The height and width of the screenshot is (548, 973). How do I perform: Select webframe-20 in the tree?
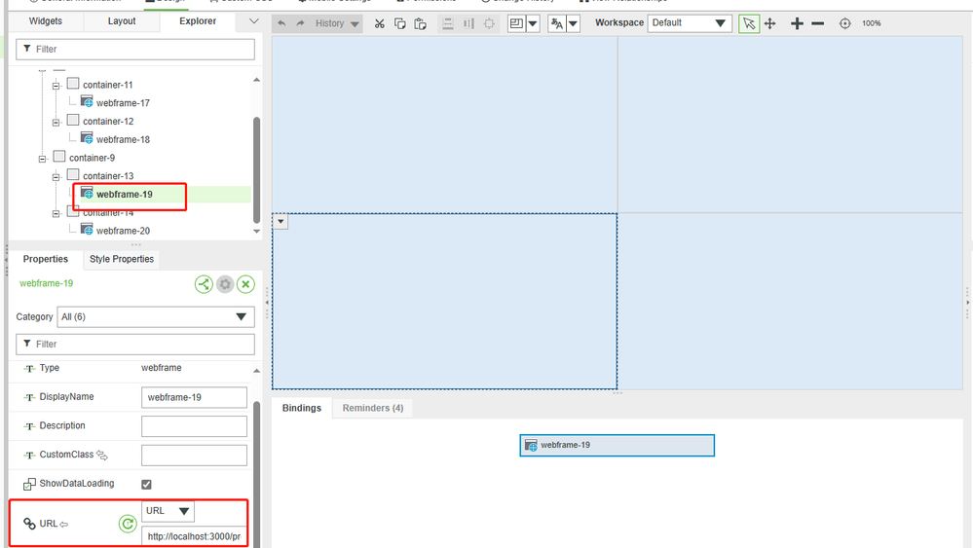pos(123,231)
